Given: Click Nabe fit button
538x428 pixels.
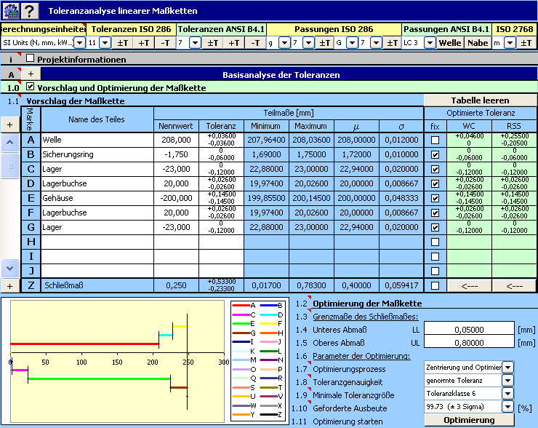Looking at the screenshot, I should point(478,43).
